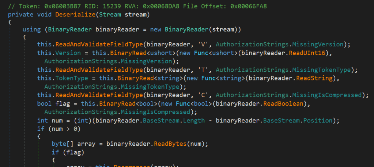Click the 'V' character literal argument
Image resolution: width=374 pixels, height=167 pixels.
point(203,44)
